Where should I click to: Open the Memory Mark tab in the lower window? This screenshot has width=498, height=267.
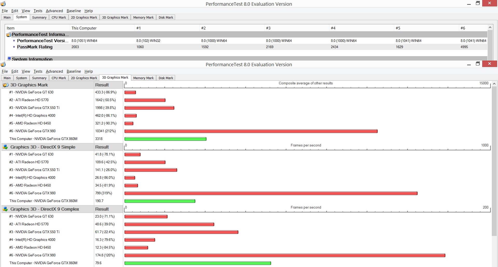(143, 78)
